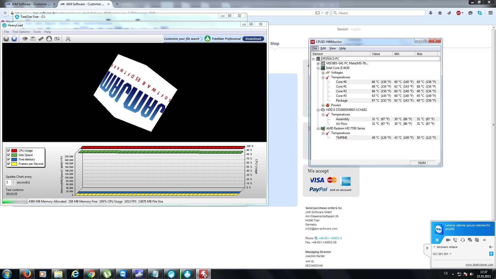Open HeavyLoad options wrench icon
Screen dimensions: 496x279
tap(68, 39)
